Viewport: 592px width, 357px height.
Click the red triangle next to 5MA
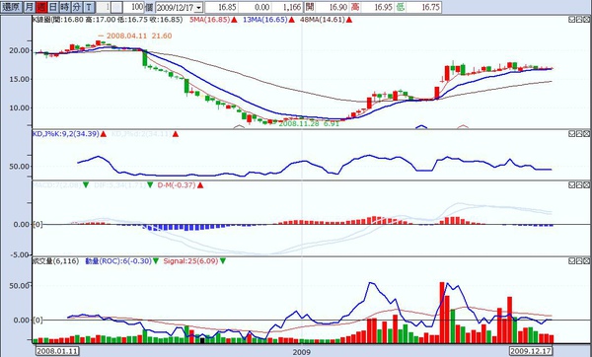(234, 20)
